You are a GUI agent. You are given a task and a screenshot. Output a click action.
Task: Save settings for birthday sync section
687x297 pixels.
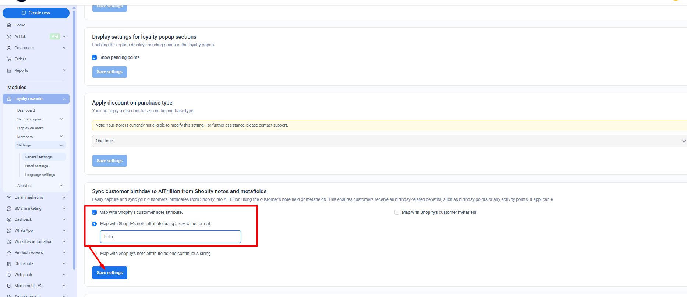point(110,273)
